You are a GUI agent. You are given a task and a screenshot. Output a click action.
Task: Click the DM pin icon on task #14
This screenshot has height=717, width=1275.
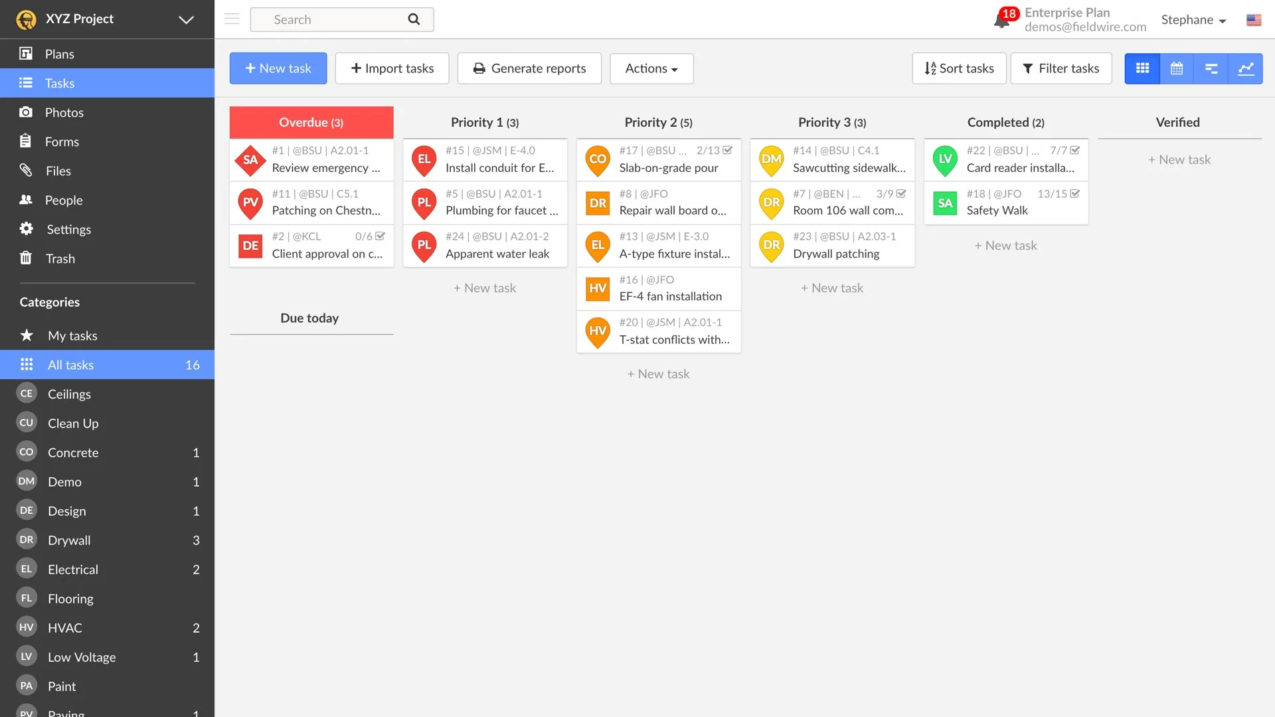(772, 160)
